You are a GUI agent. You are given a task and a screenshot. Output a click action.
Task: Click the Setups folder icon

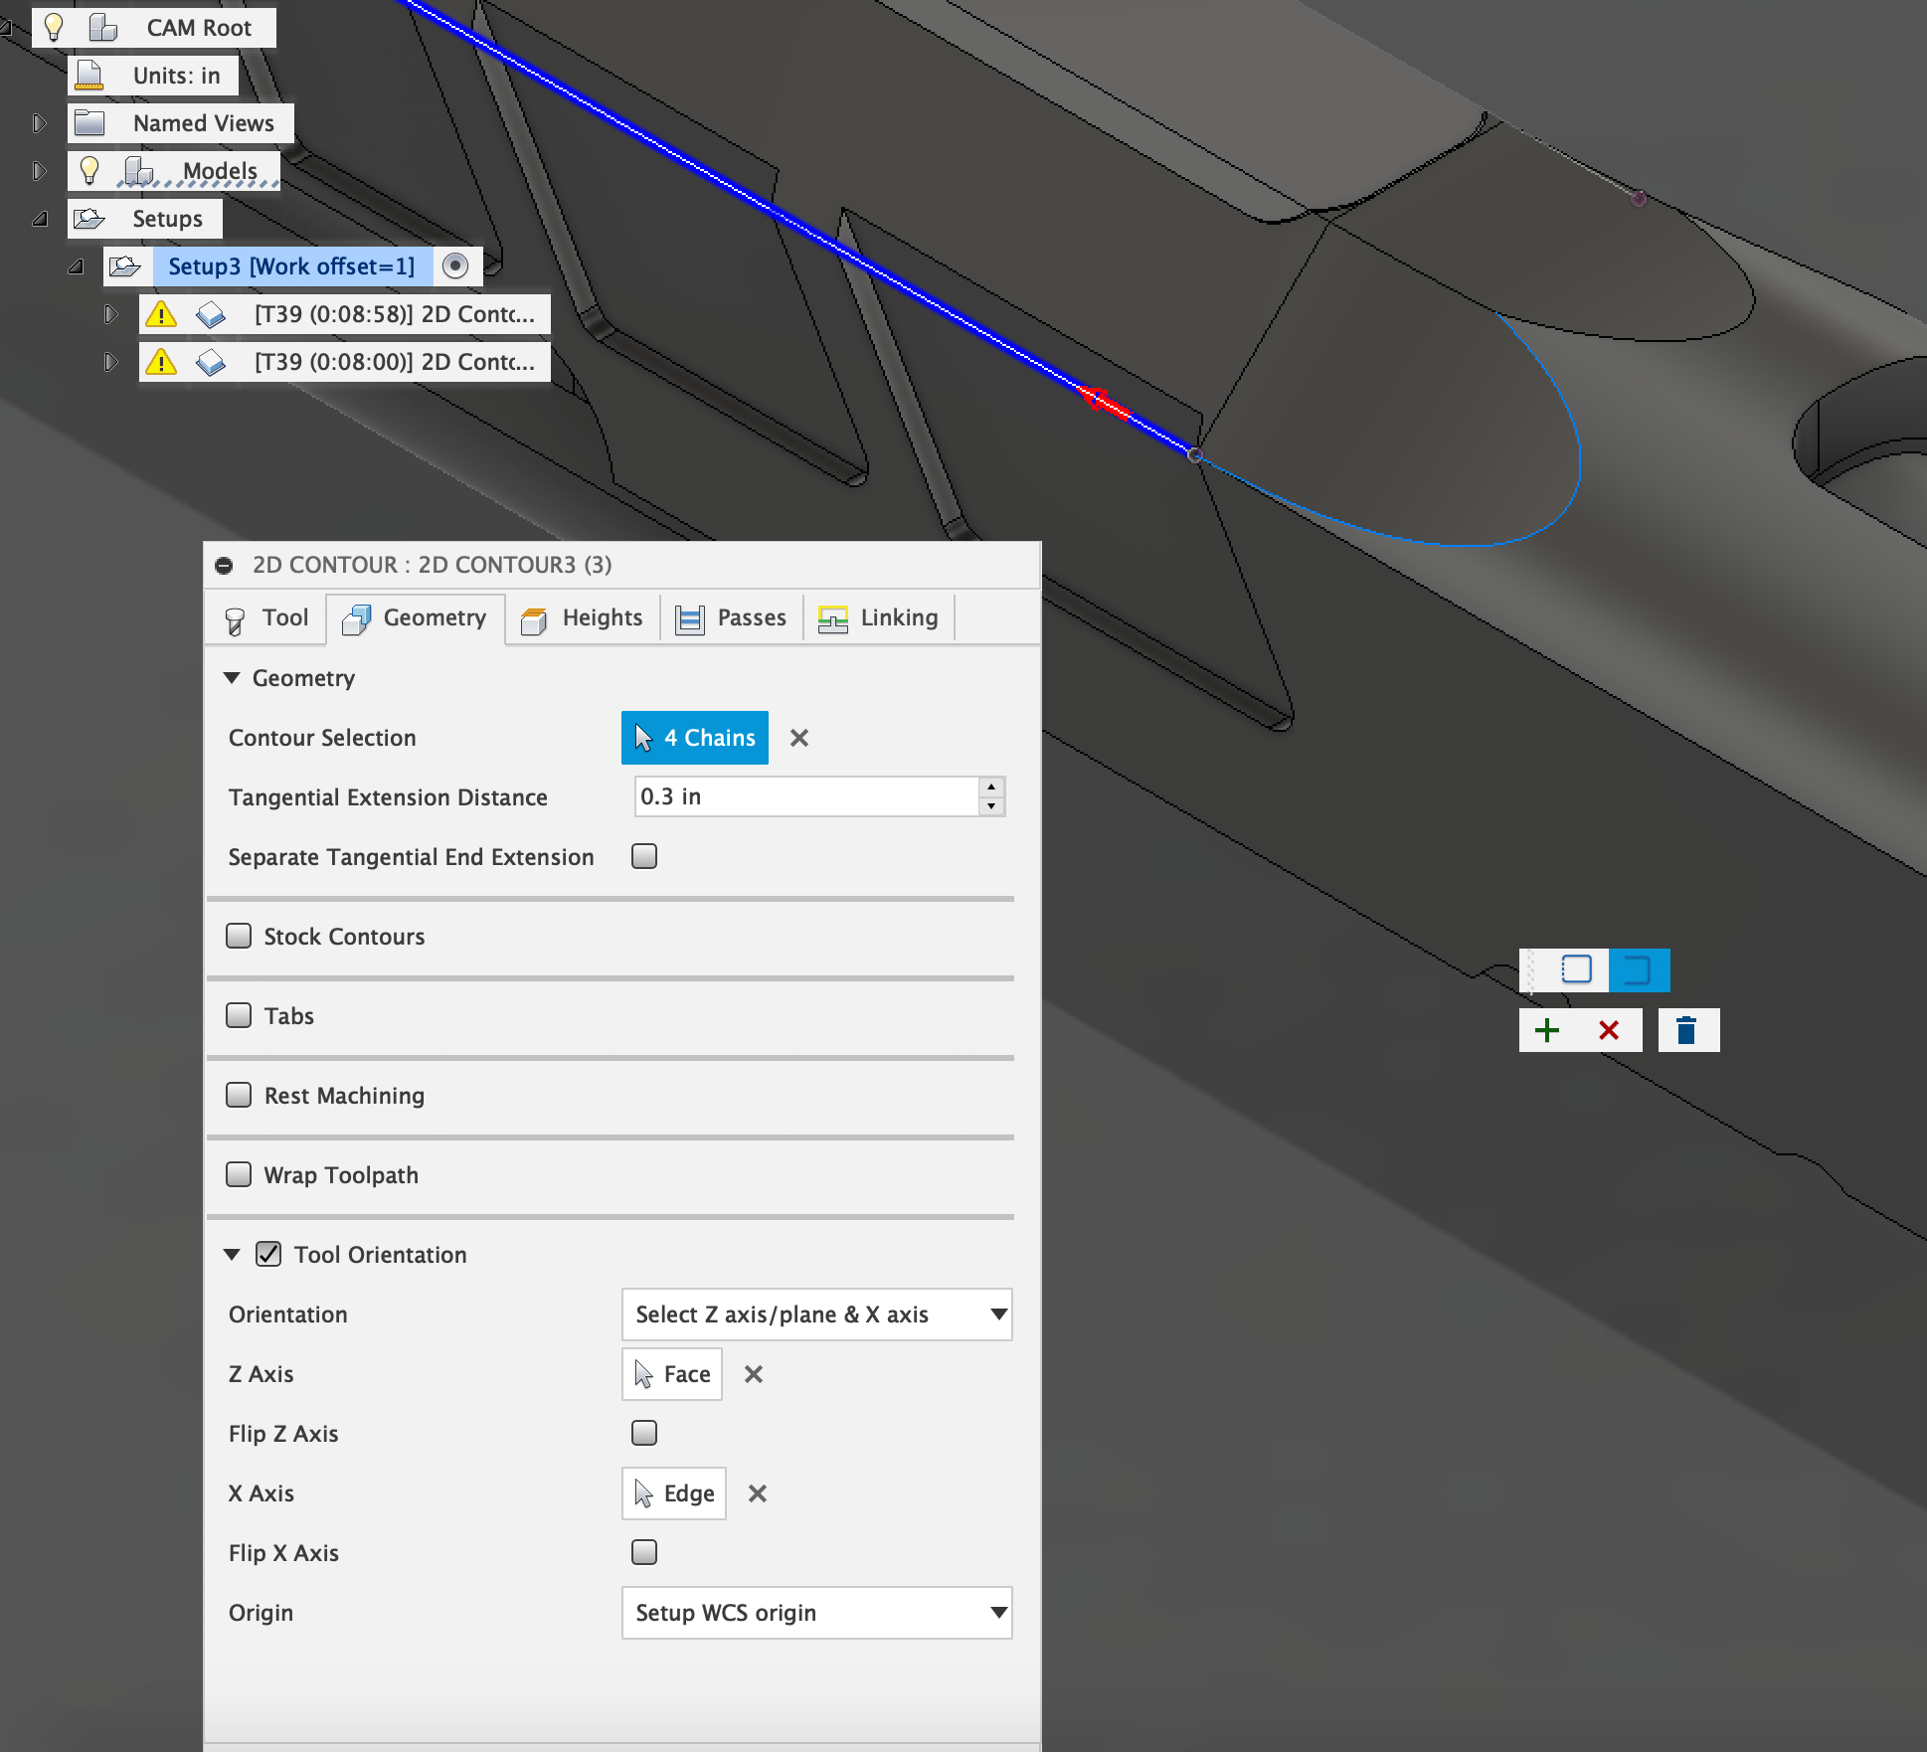91,219
